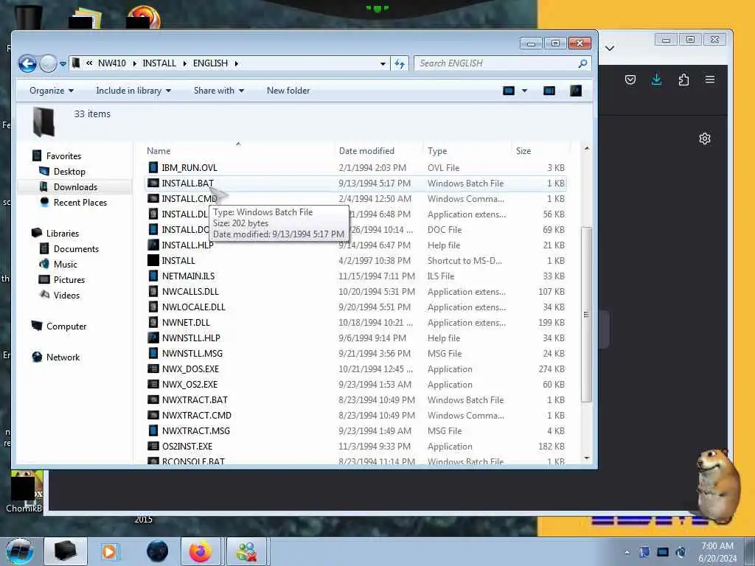755x566 pixels.
Task: Click the Search ENGLISH field
Action: coord(501,63)
